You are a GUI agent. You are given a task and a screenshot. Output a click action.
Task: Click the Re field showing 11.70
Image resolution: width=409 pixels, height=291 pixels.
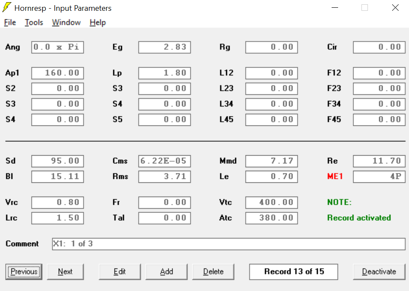pos(379,161)
